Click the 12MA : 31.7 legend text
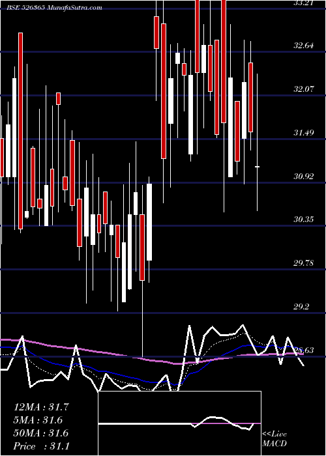 pyautogui.click(x=41, y=406)
